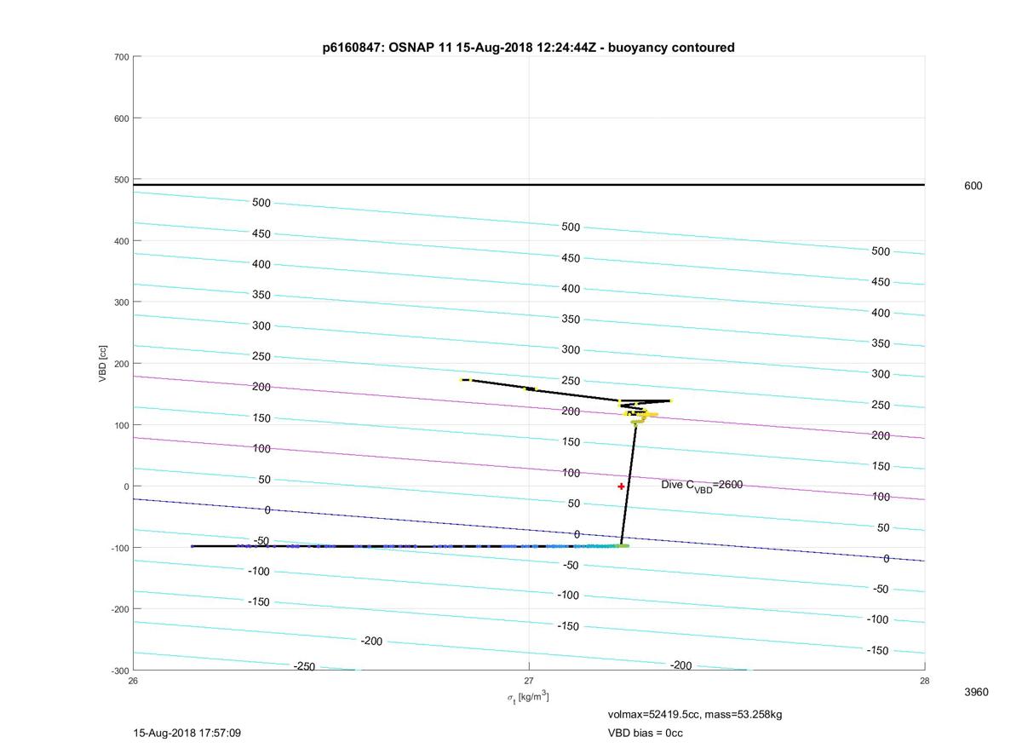Click the thick black horizontal line
The image size is (1022, 754).
click(x=529, y=185)
